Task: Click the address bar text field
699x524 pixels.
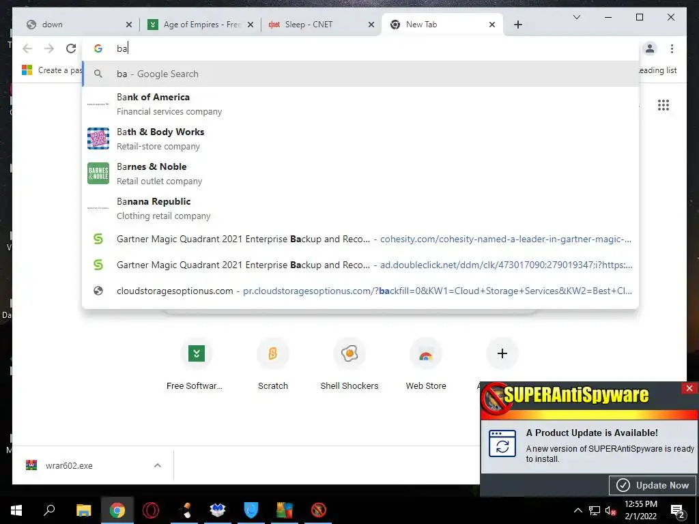Action: point(360,48)
